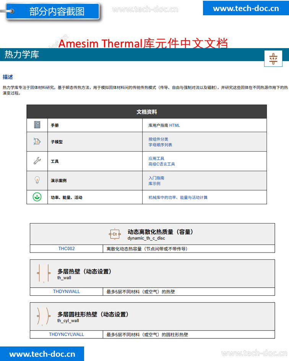Click the manual book icon
The height and width of the screenshot is (361, 289).
pos(37,125)
